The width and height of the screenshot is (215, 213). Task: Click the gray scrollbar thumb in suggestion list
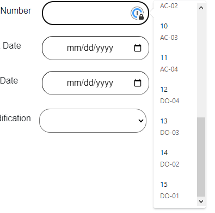[201, 157]
